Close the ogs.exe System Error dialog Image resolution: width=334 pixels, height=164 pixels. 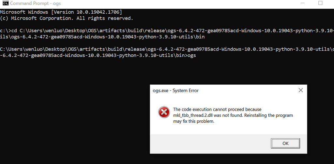point(301,90)
